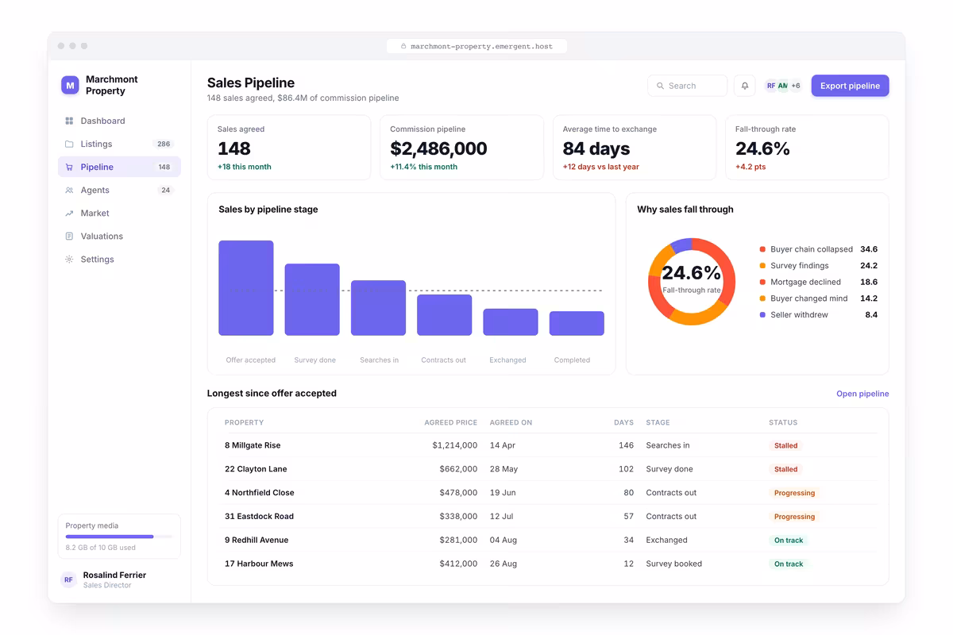
Task: Click the Valuations document icon
Action: click(69, 236)
